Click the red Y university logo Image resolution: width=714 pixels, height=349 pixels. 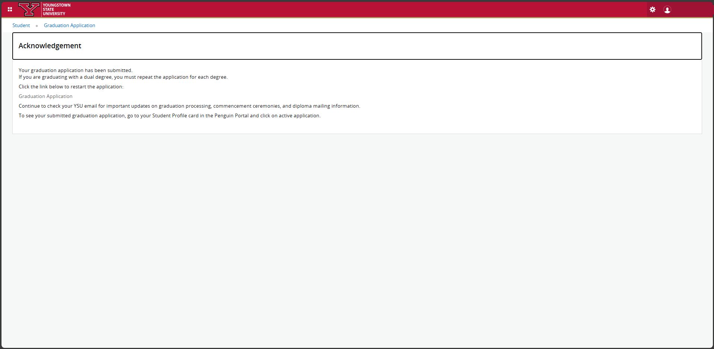click(29, 9)
